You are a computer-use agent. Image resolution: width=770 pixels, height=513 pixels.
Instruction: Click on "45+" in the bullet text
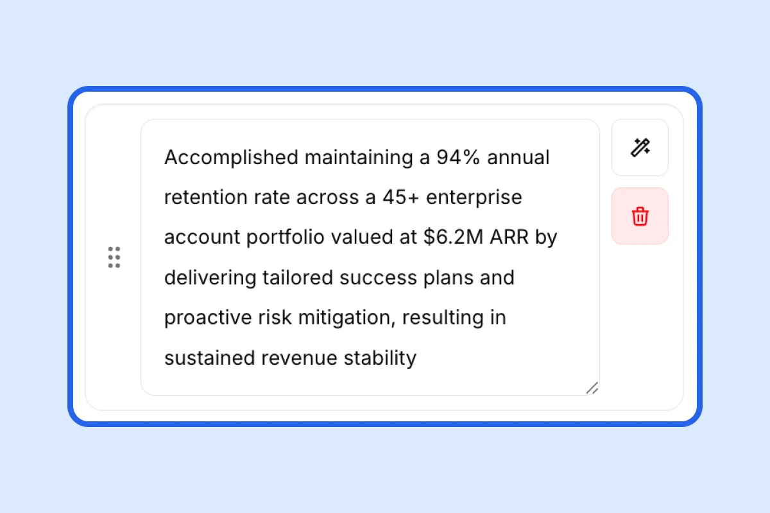point(400,198)
